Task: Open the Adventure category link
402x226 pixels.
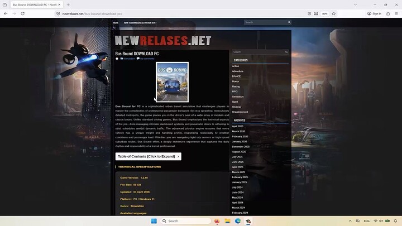Action: [238, 71]
